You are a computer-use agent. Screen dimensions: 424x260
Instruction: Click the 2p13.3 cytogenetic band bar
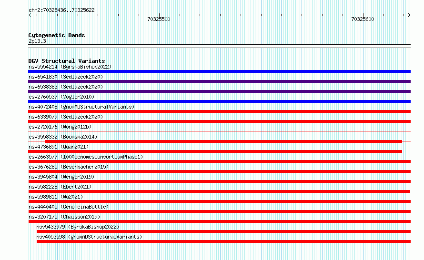(219, 46)
